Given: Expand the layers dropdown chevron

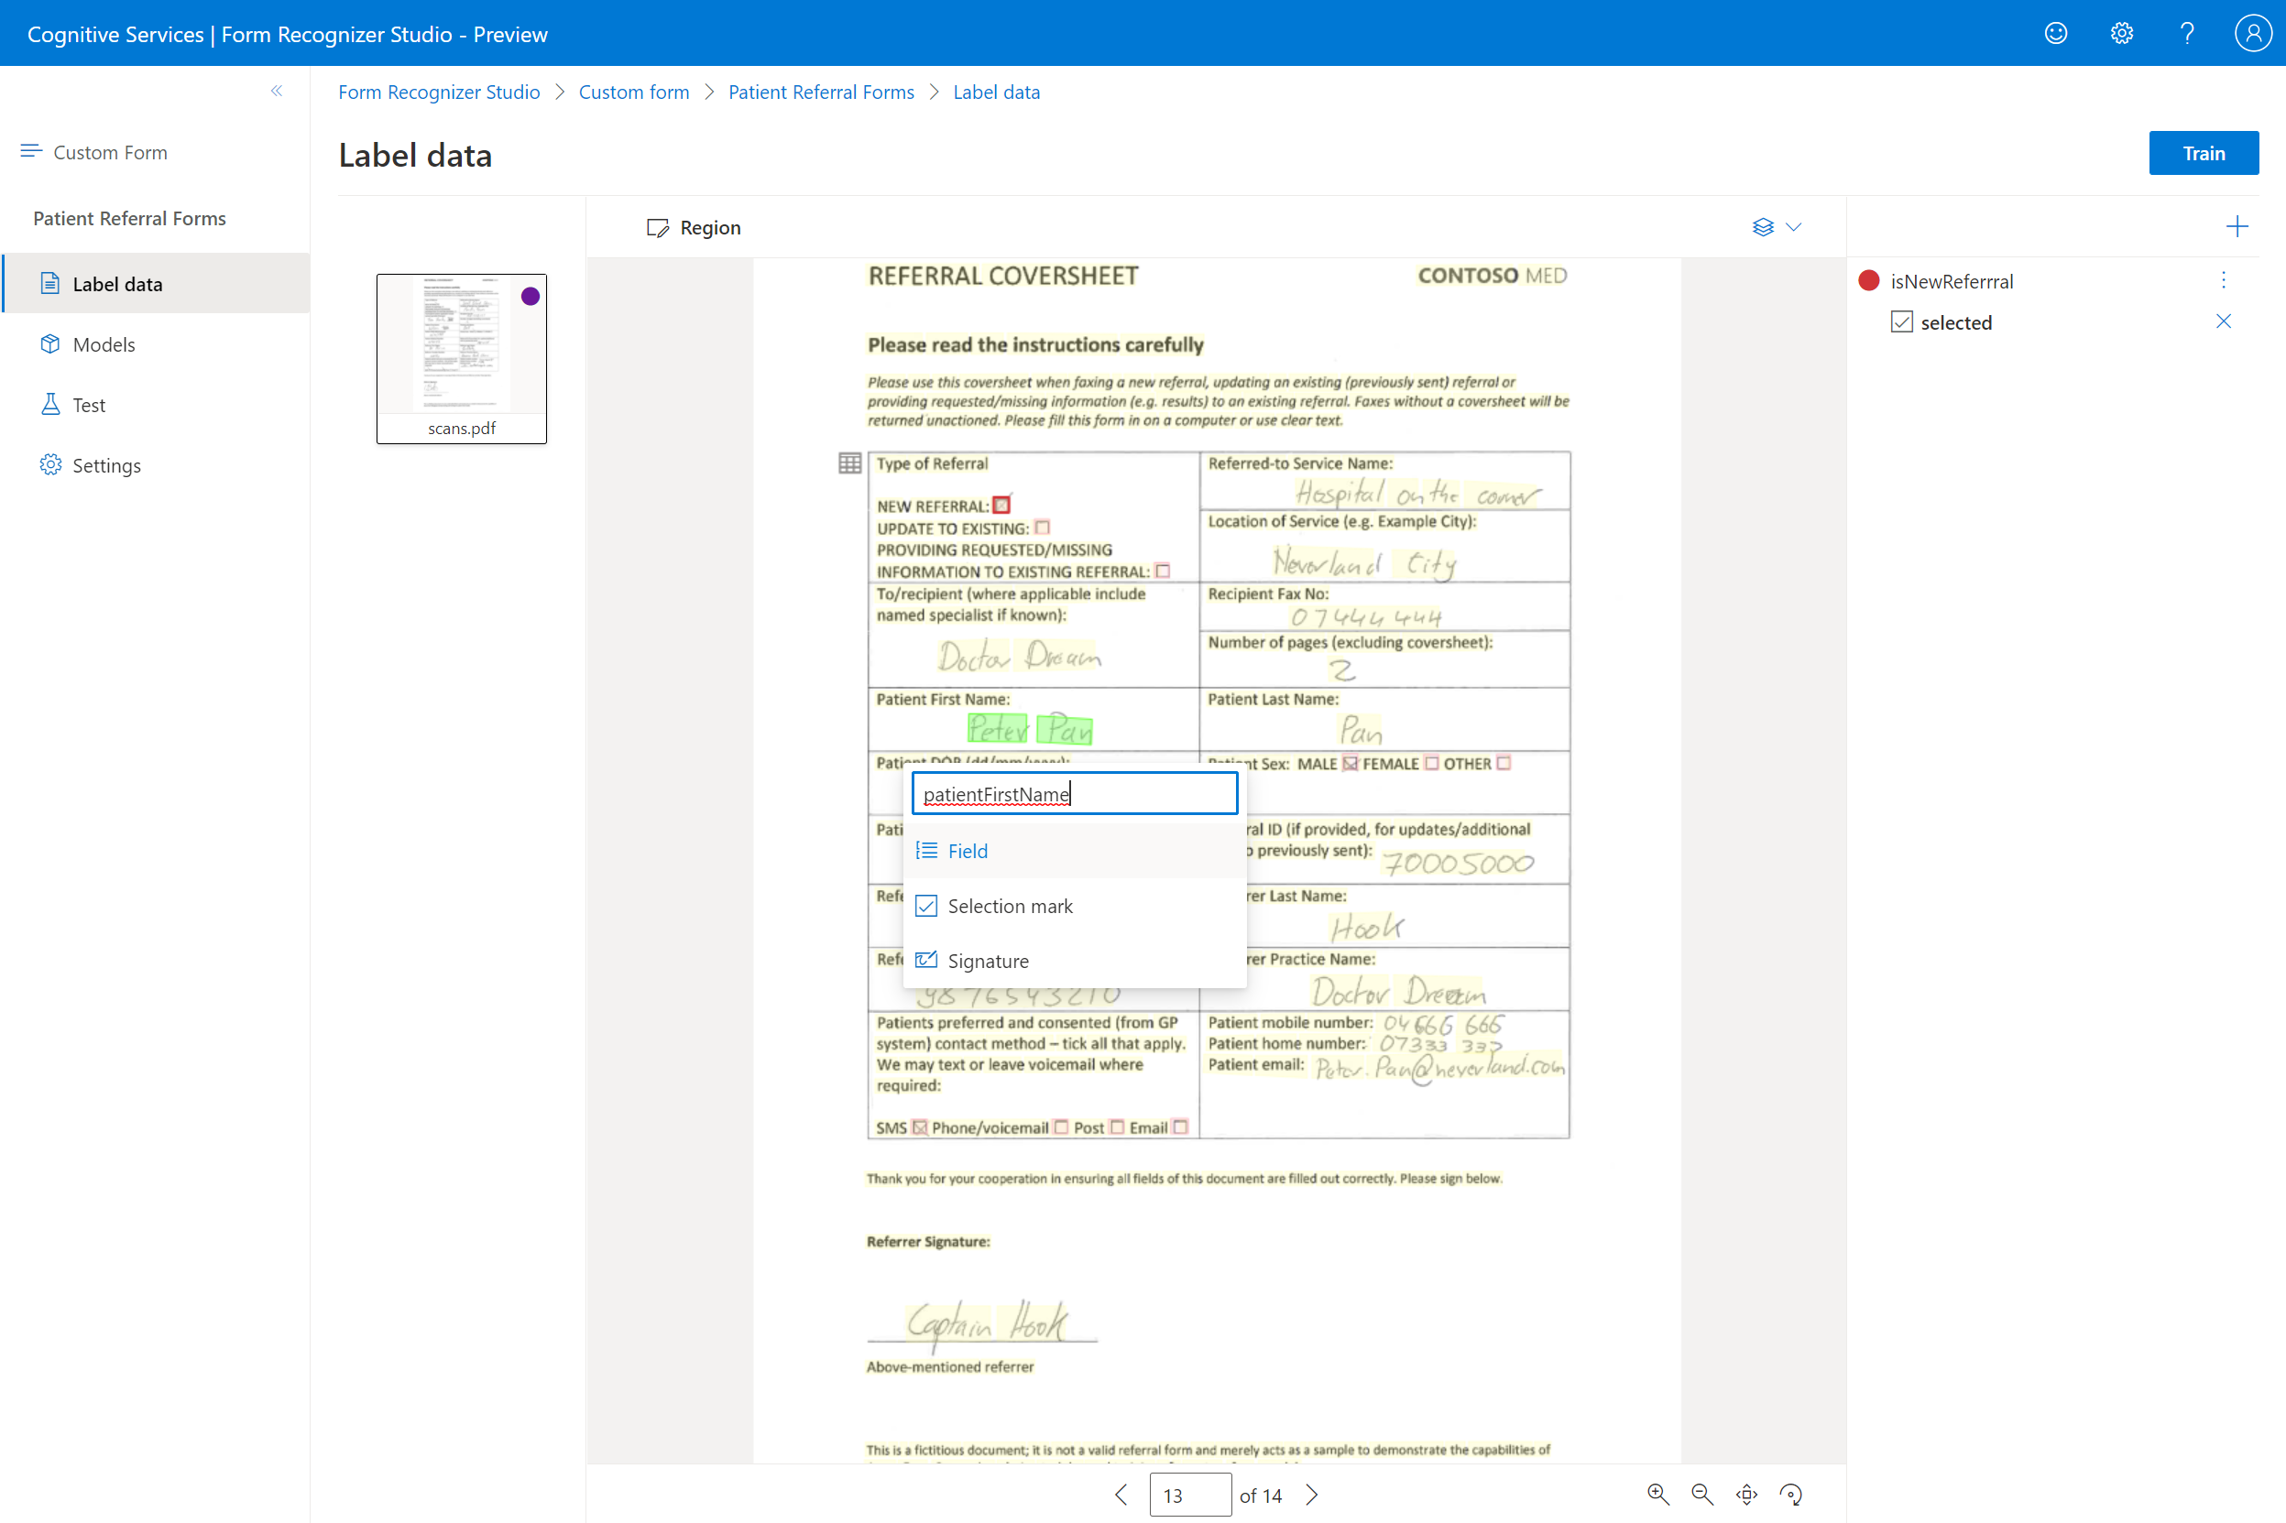Looking at the screenshot, I should tap(1793, 226).
